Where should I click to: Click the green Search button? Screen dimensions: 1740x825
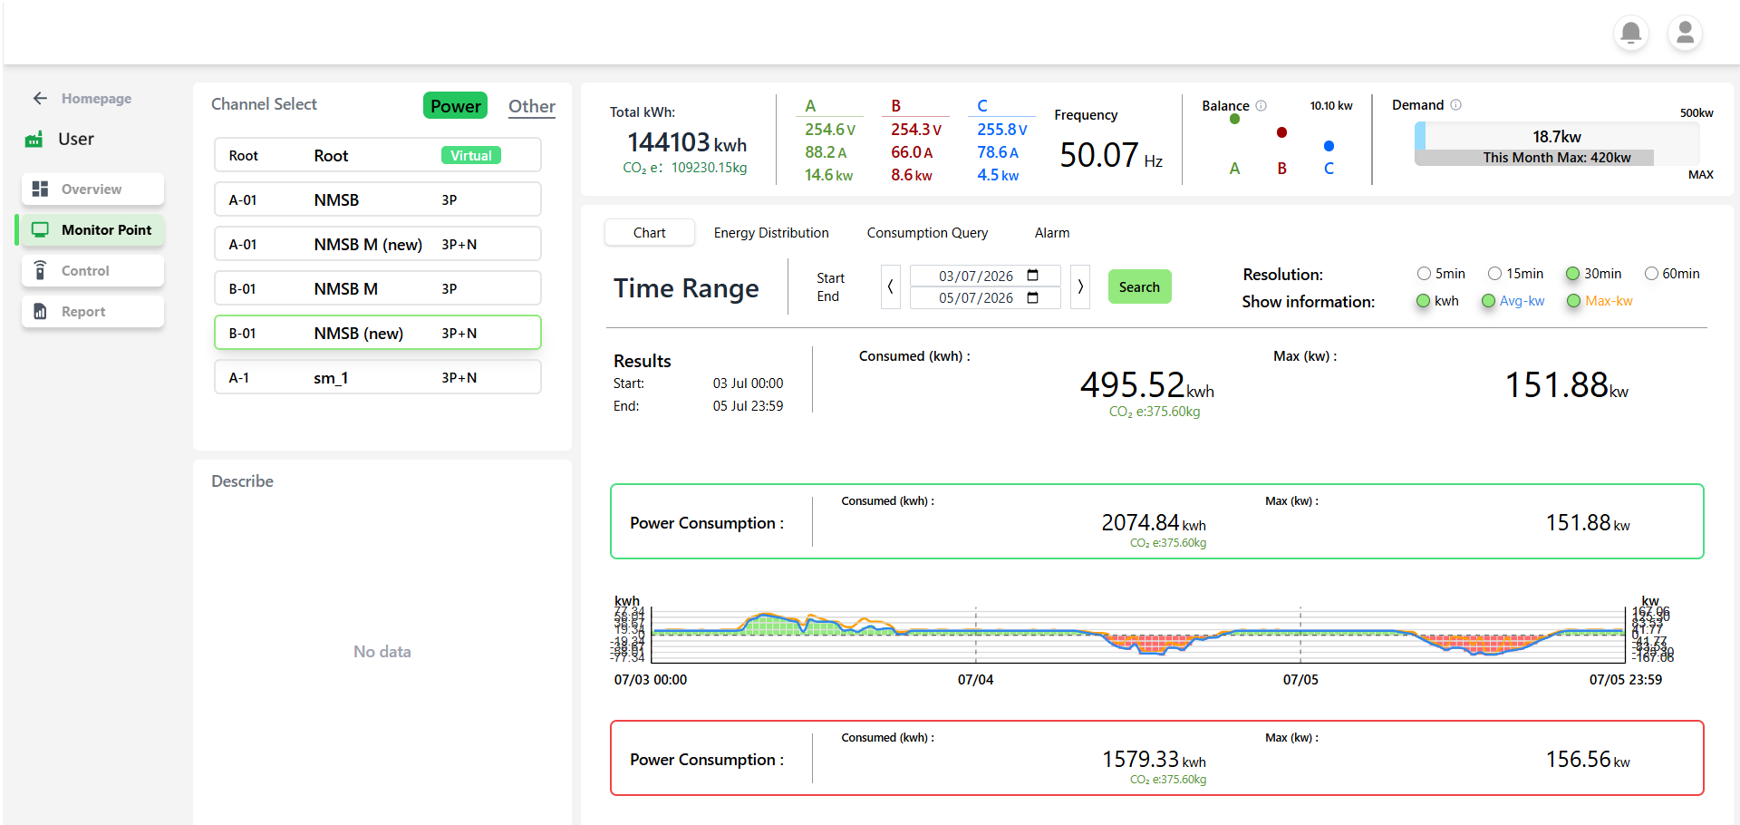[1139, 286]
